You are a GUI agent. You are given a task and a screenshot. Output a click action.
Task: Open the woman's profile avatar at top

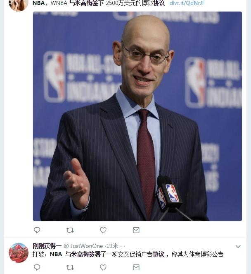tap(19, 5)
